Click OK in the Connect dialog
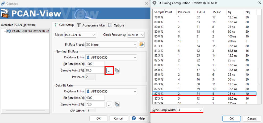Viewport: 263px width, 123px height. tap(99, 118)
